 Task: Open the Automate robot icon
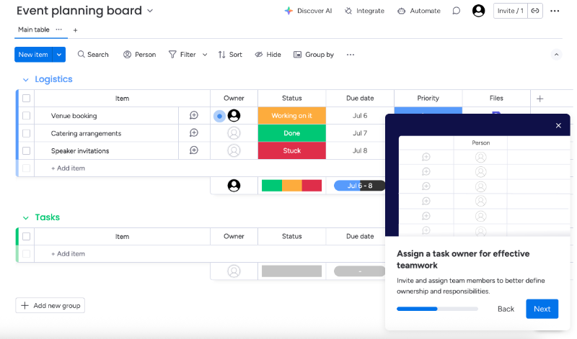401,11
